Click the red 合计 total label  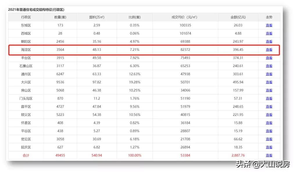pos(26,155)
